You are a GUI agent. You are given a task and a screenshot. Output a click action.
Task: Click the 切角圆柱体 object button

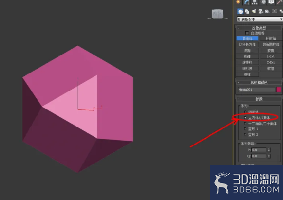coord(271,45)
